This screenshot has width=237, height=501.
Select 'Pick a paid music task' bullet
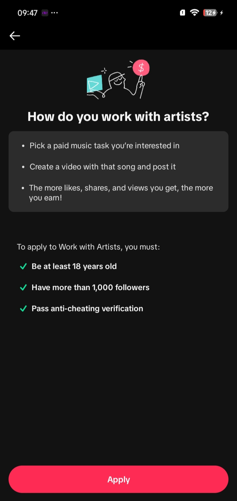(x=104, y=146)
